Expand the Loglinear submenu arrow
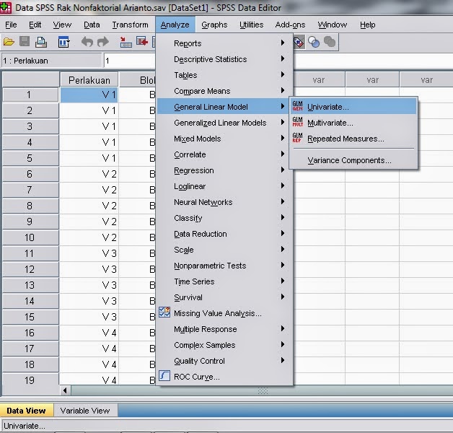The width and height of the screenshot is (453, 433). 283,186
